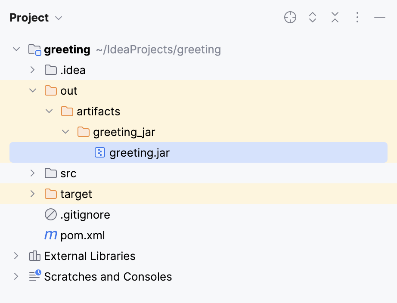Image resolution: width=397 pixels, height=303 pixels.
Task: Select the greeting.jar file
Action: (140, 152)
